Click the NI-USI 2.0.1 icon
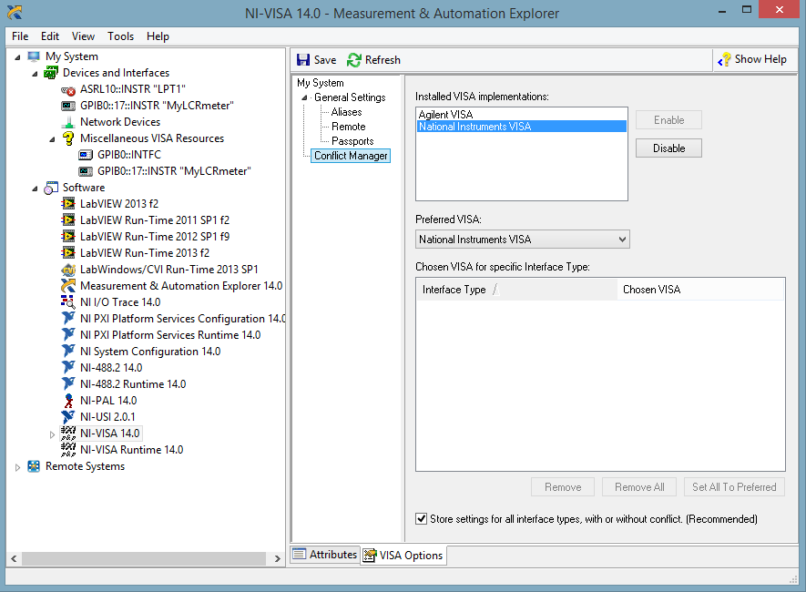The height and width of the screenshot is (592, 806). coord(68,417)
